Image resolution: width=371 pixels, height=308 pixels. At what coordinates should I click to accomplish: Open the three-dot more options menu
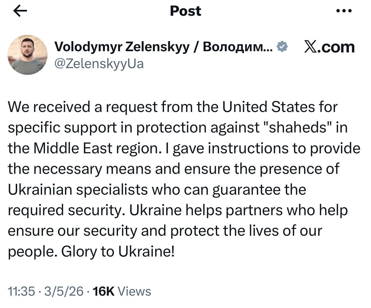click(x=344, y=11)
